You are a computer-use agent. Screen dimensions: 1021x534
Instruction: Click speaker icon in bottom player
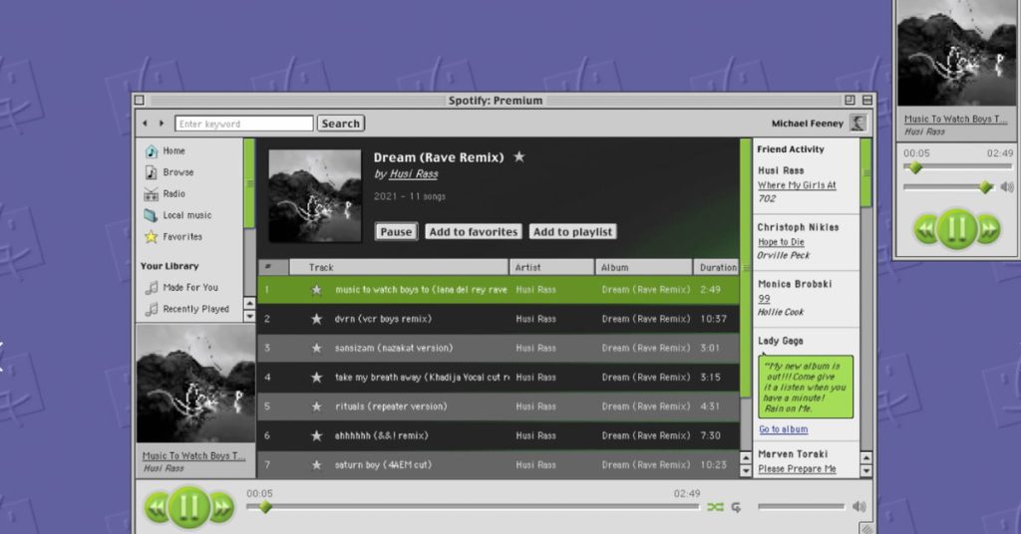click(x=858, y=507)
